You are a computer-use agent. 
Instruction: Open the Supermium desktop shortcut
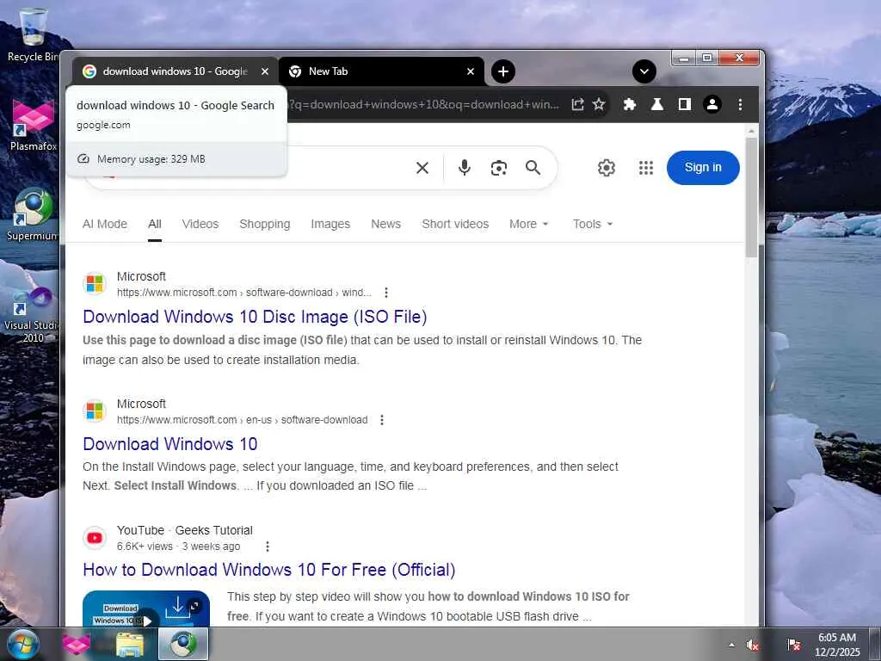click(x=32, y=214)
